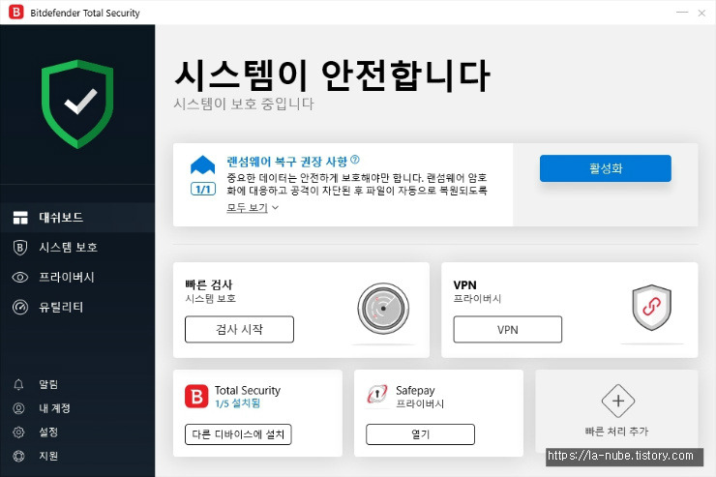Close the Bitdefender window
716x477 pixels.
pyautogui.click(x=701, y=13)
